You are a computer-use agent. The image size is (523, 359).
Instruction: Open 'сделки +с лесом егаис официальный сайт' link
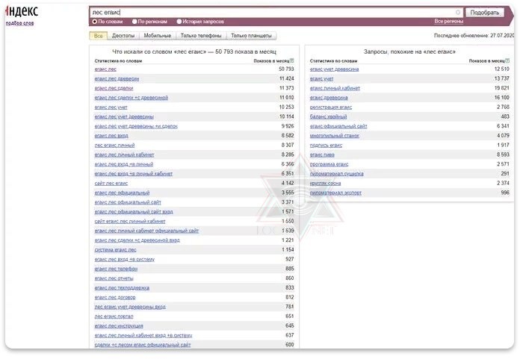pyautogui.click(x=143, y=345)
